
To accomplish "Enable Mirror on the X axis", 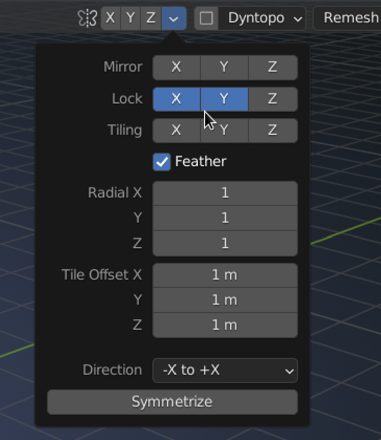I will [176, 67].
